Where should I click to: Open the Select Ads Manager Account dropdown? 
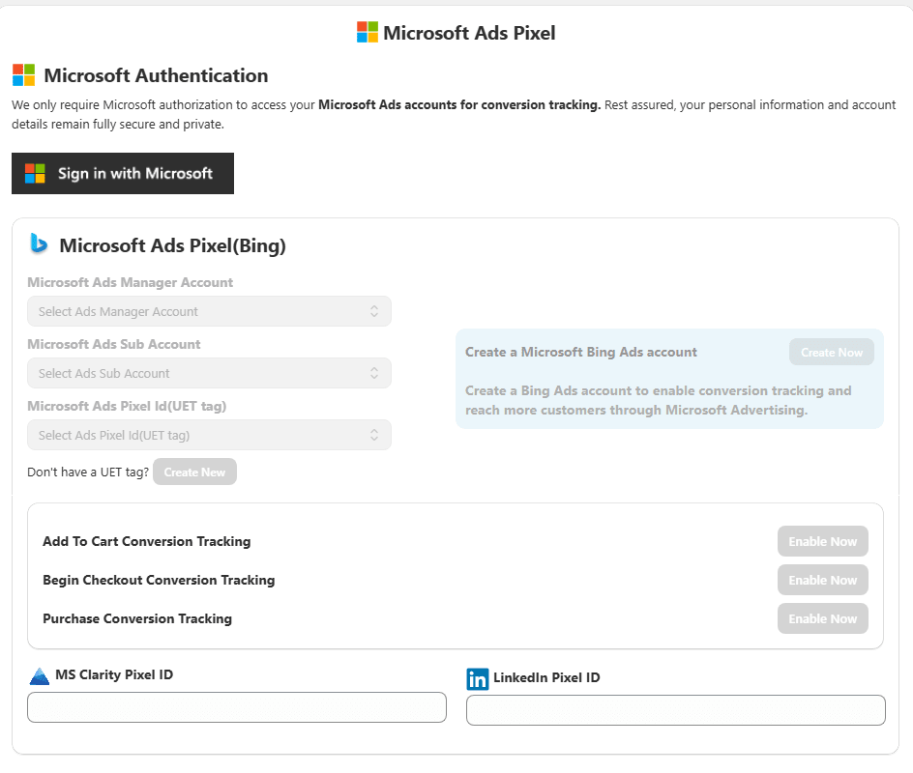pos(209,311)
